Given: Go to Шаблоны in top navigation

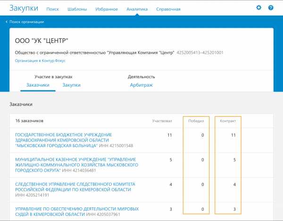Looking at the screenshot, I should (x=77, y=9).
